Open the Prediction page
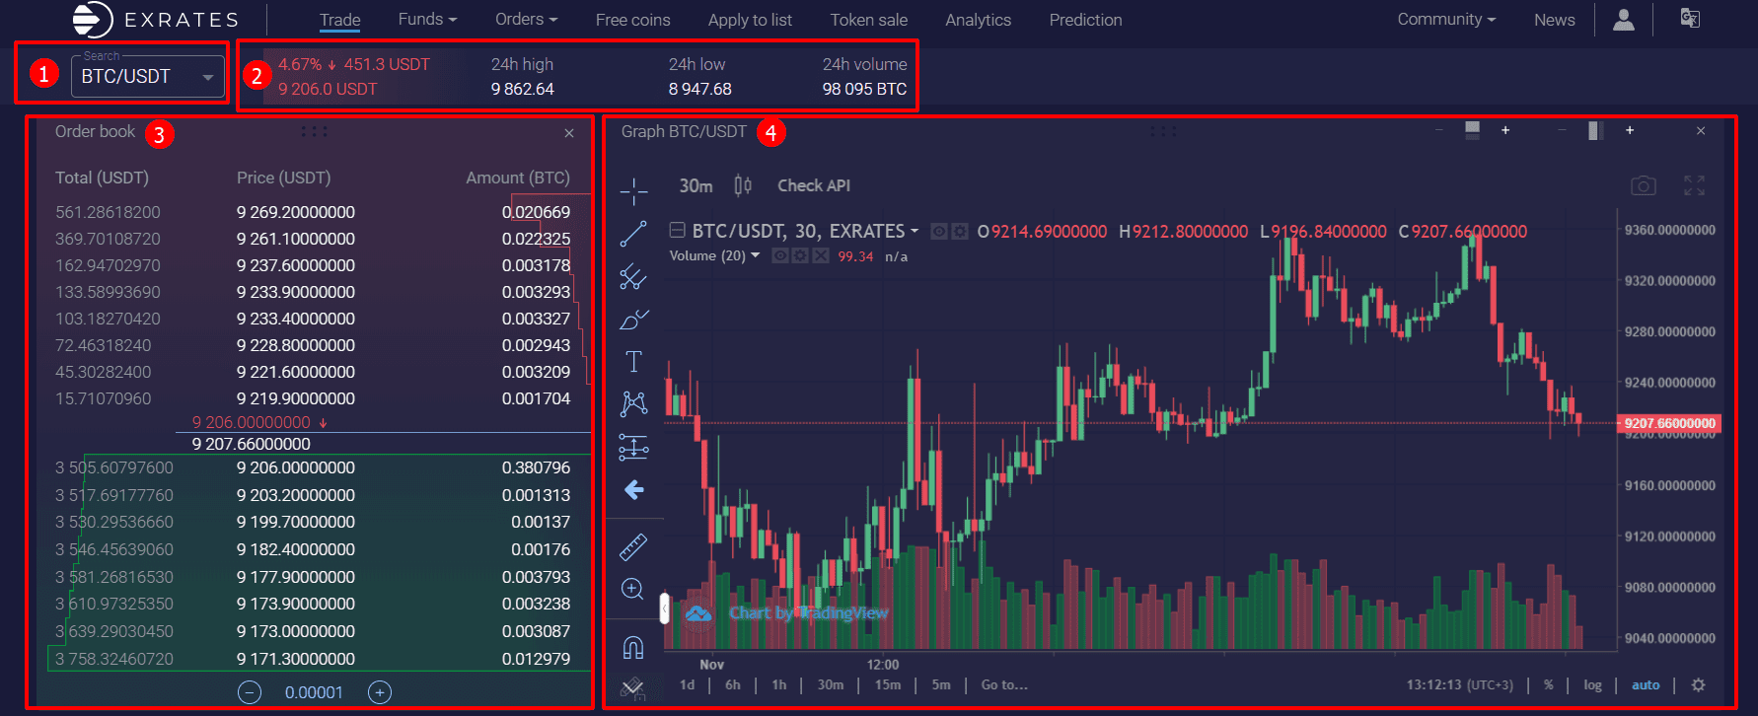The width and height of the screenshot is (1758, 716). 1085,20
